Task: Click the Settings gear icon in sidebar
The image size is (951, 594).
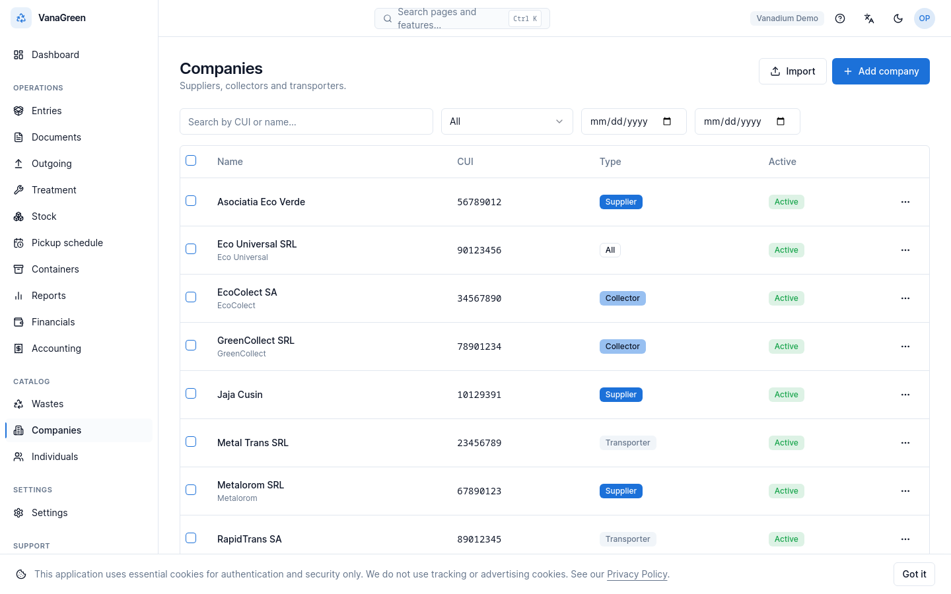Action: click(x=18, y=513)
